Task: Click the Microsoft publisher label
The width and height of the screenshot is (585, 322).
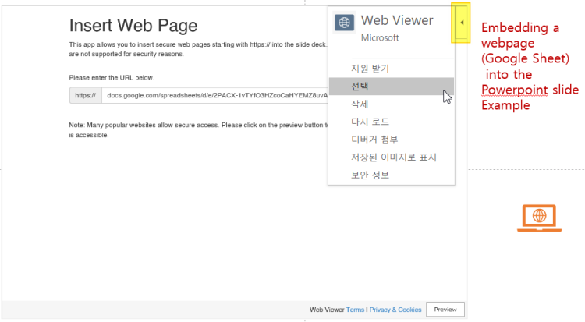Action: tap(380, 37)
